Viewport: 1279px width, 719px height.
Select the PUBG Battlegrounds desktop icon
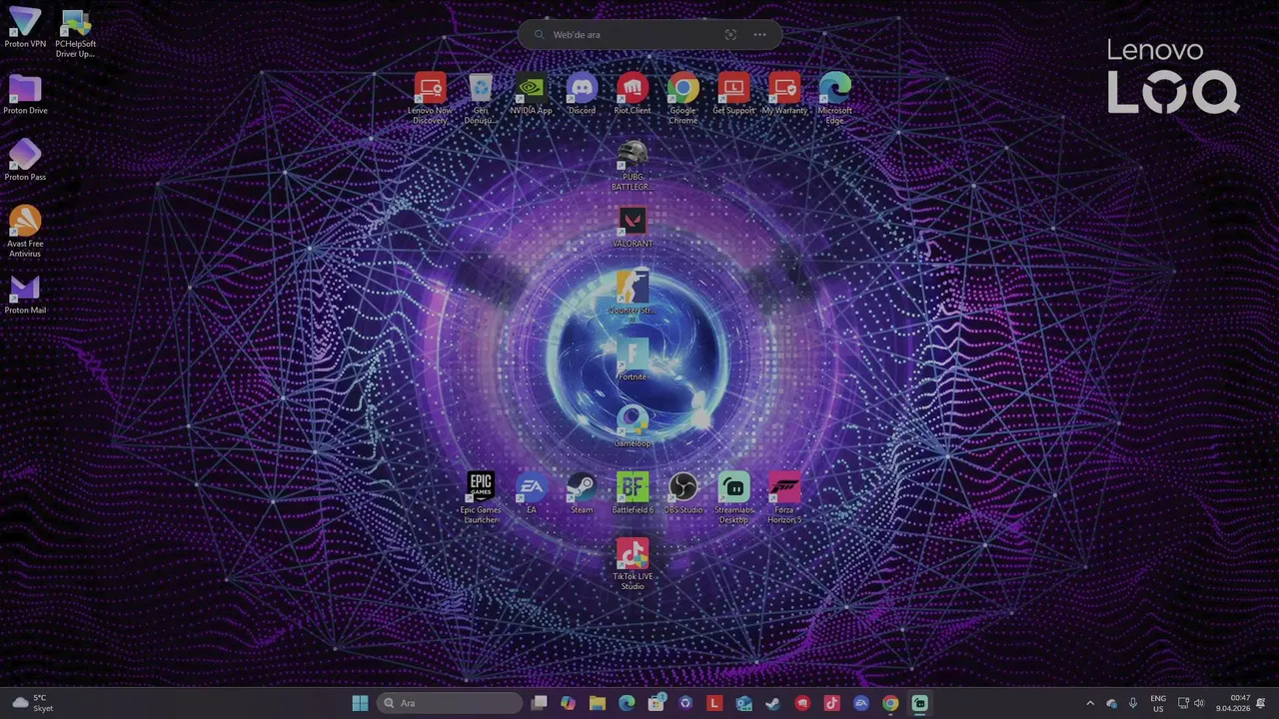click(x=633, y=165)
